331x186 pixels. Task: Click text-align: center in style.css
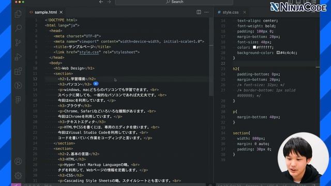[258, 21]
